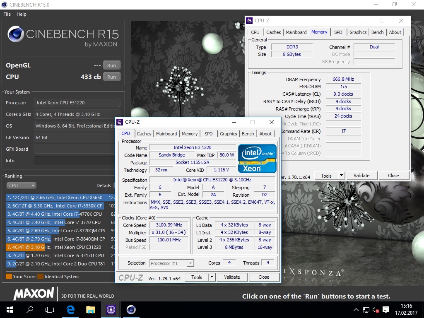Click muted volume tray icon

click(376, 310)
